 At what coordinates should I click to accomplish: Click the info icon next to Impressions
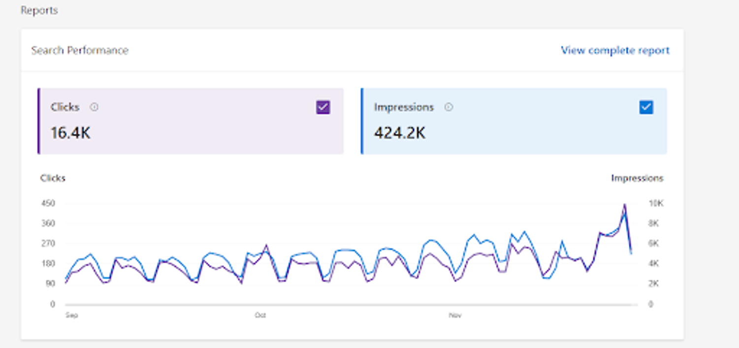[449, 107]
